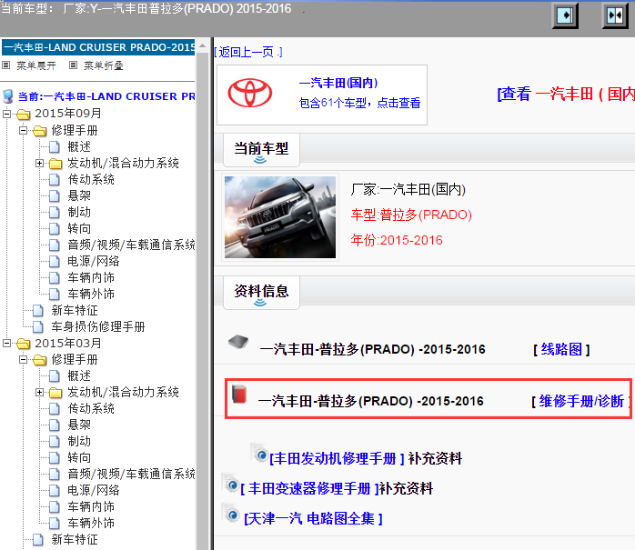The height and width of the screenshot is (550, 635).
Task: Open 丰田变速器修理手册 supplementary link
Action: tap(309, 488)
